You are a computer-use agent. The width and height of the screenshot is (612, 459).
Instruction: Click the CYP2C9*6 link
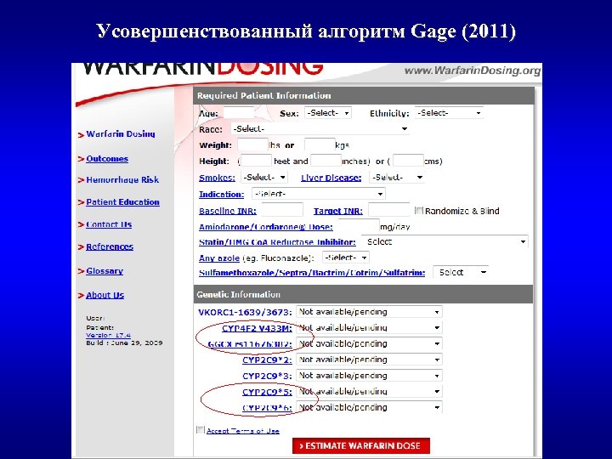(x=267, y=408)
